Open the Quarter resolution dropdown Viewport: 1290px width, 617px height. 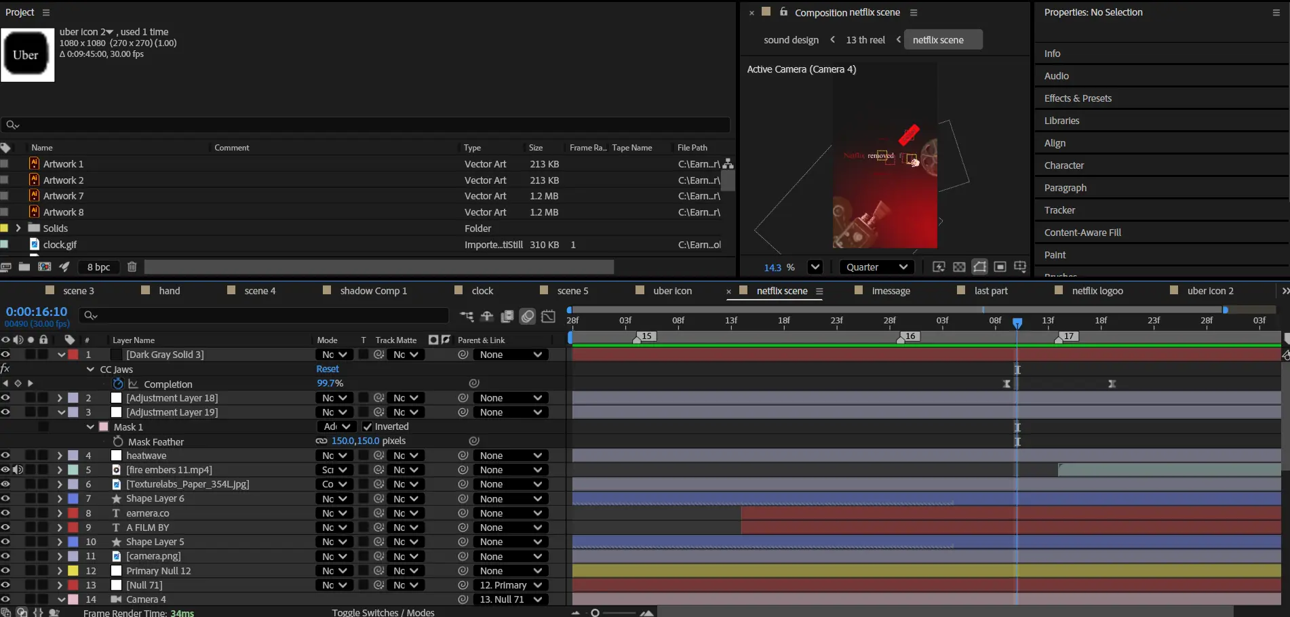point(876,267)
